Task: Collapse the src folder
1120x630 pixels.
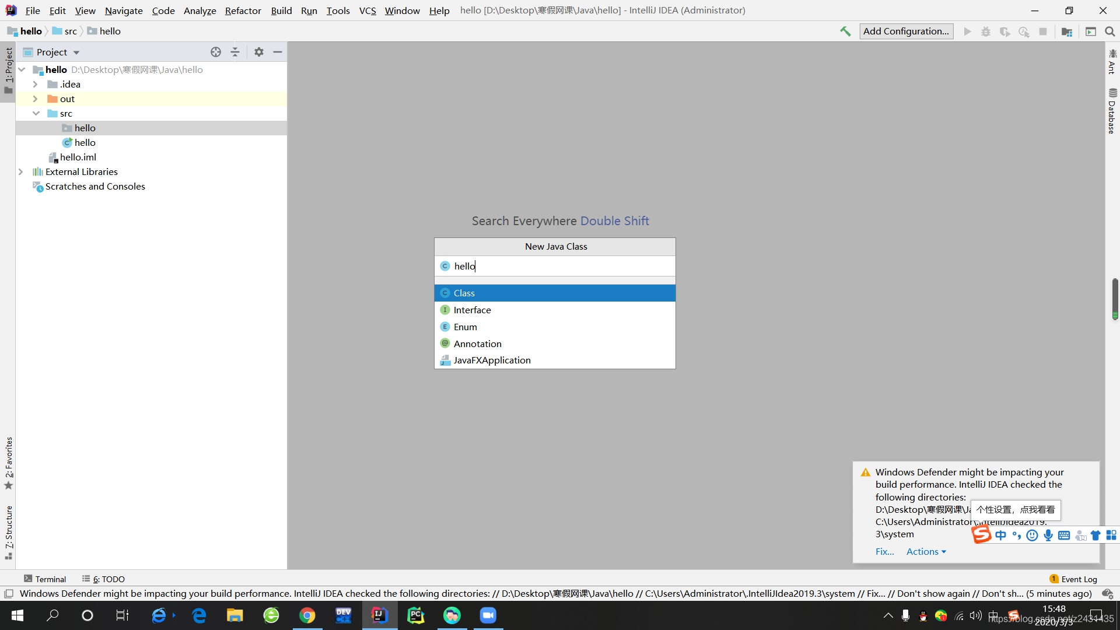Action: (x=36, y=114)
